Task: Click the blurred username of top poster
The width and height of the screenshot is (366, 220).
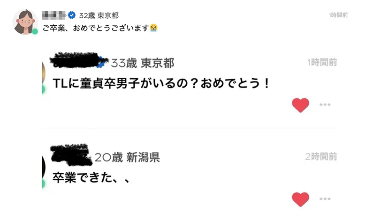Action: 54,15
